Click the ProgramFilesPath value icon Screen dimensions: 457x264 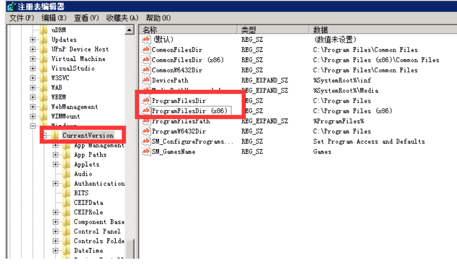click(146, 121)
